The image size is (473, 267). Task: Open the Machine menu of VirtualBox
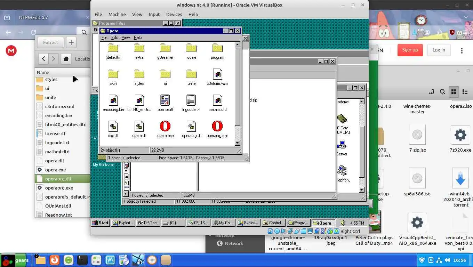click(x=117, y=14)
